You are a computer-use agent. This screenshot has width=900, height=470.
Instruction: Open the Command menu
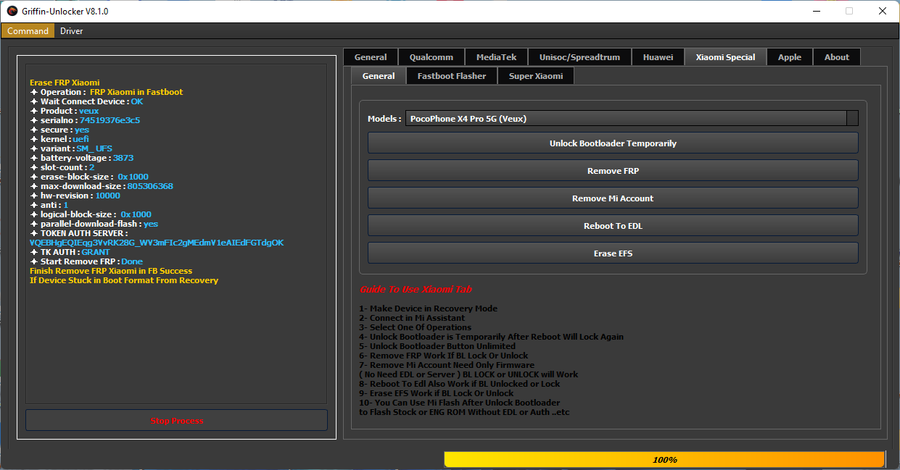28,31
